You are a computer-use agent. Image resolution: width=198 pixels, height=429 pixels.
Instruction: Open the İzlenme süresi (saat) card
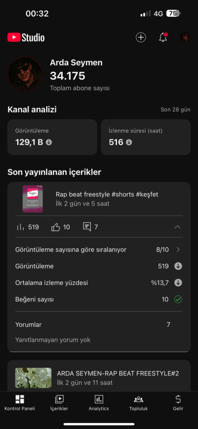pos(146,137)
